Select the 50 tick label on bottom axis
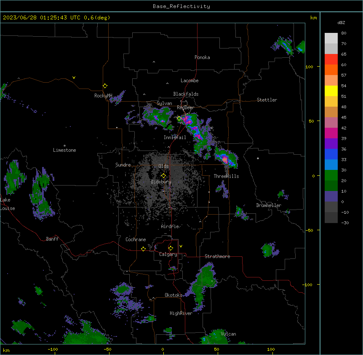Image resolution: width=363 pixels, height=355 pixels. (x=216, y=349)
